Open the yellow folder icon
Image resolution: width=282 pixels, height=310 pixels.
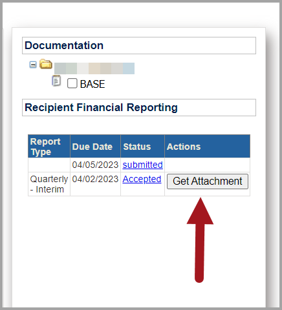coord(46,64)
